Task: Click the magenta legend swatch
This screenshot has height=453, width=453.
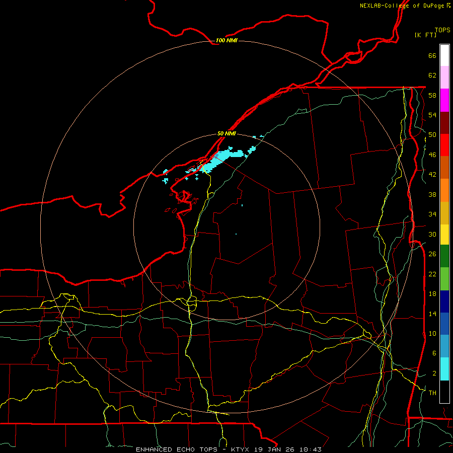Action: click(444, 100)
